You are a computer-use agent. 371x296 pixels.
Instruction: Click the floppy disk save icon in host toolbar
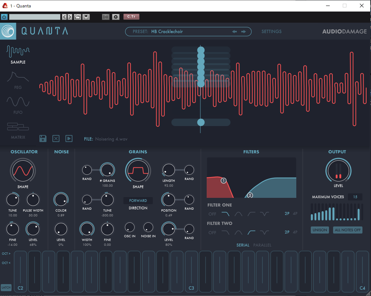[86, 17]
